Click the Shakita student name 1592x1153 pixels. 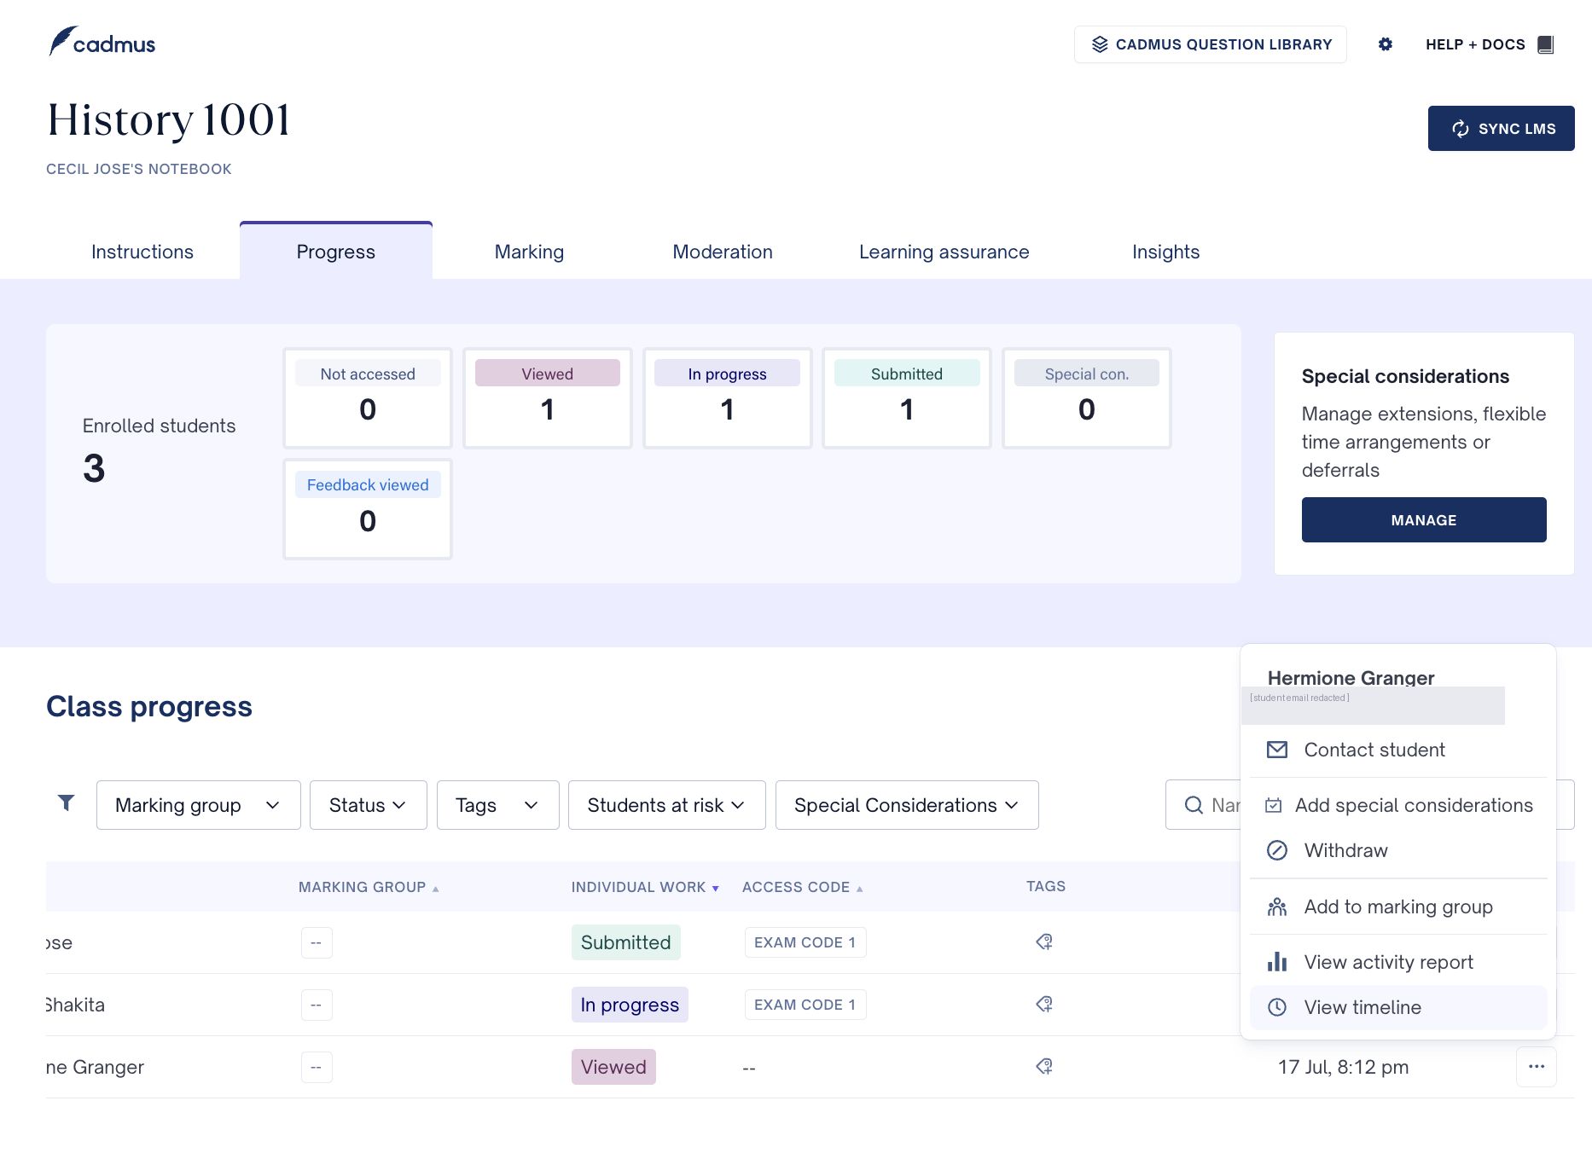[x=75, y=1005]
